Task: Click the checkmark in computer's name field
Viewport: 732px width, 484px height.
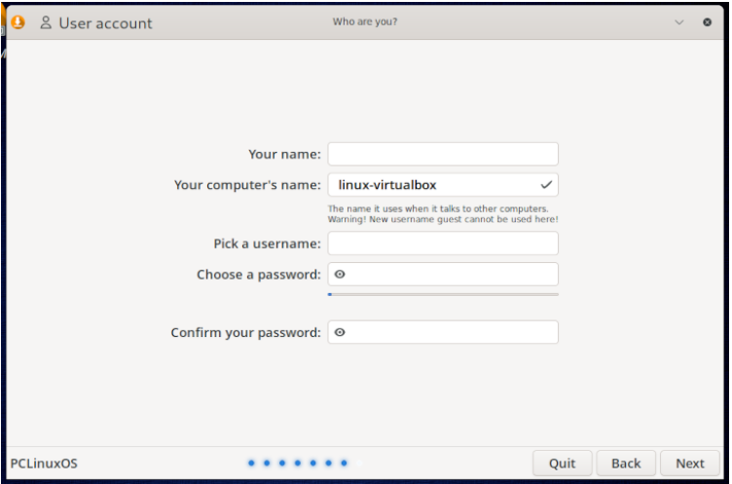Action: (546, 185)
